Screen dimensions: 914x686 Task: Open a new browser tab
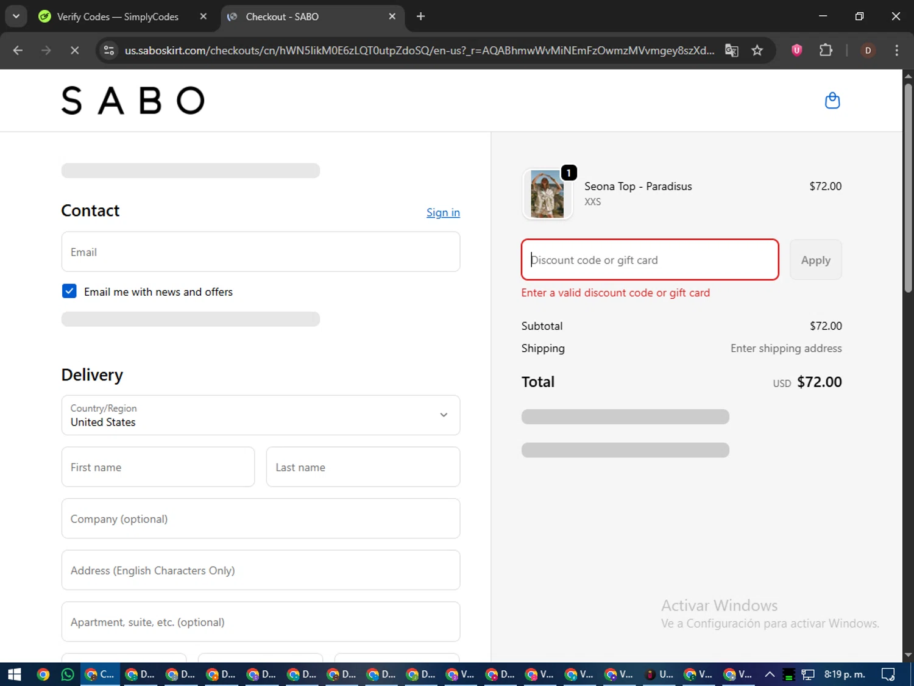(x=420, y=16)
